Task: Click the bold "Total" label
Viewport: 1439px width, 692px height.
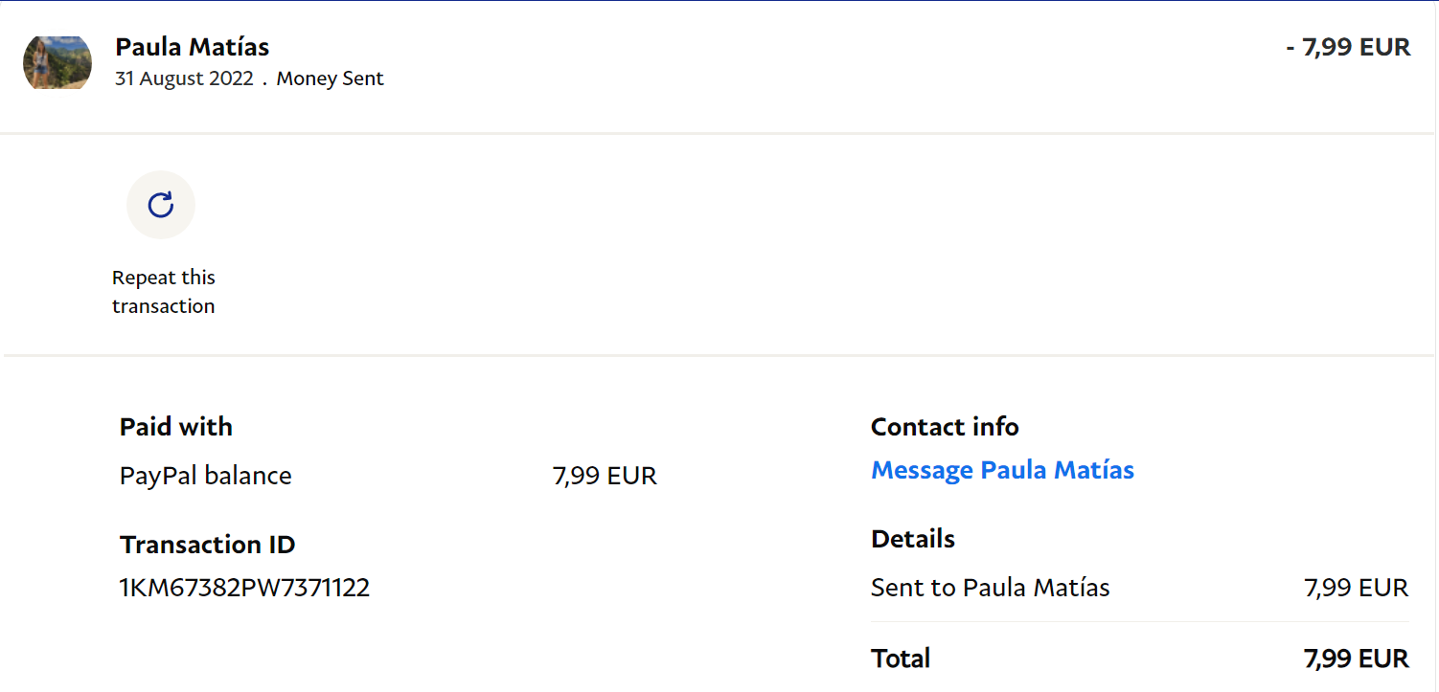Action: pos(901,659)
